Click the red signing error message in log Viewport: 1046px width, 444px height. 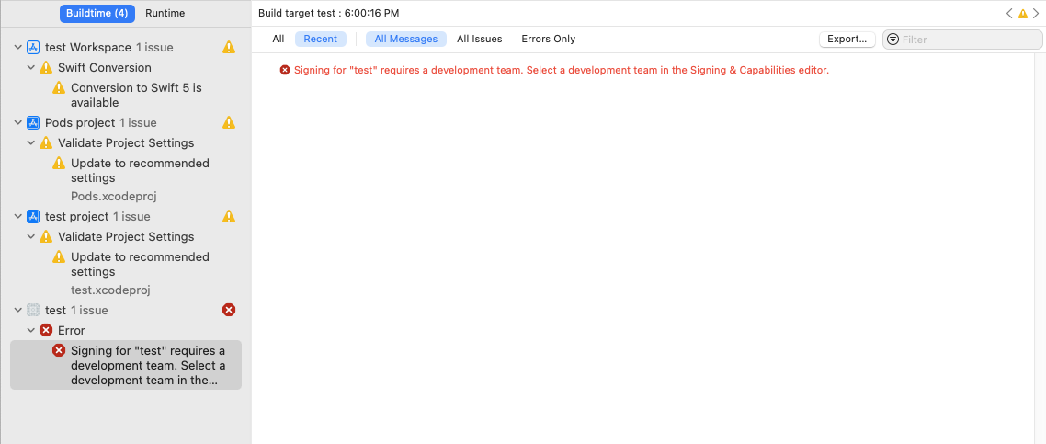(561, 70)
